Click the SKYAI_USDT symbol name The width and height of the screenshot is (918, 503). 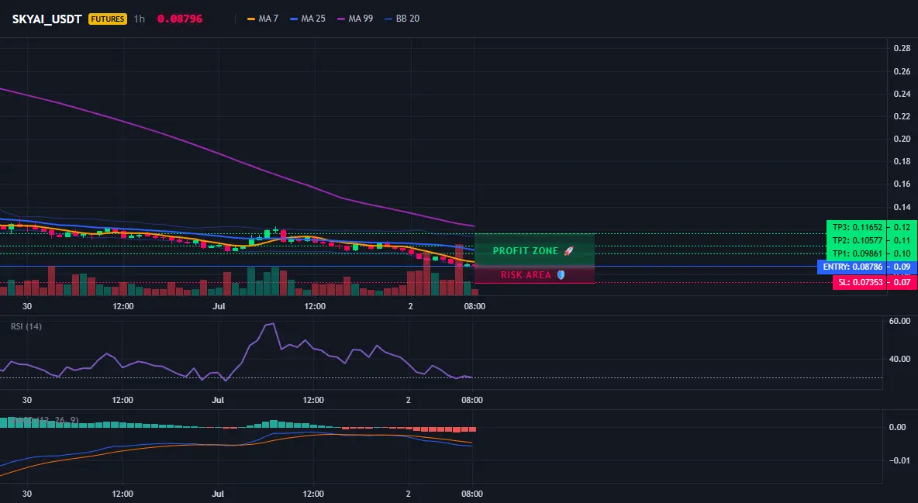[47, 19]
